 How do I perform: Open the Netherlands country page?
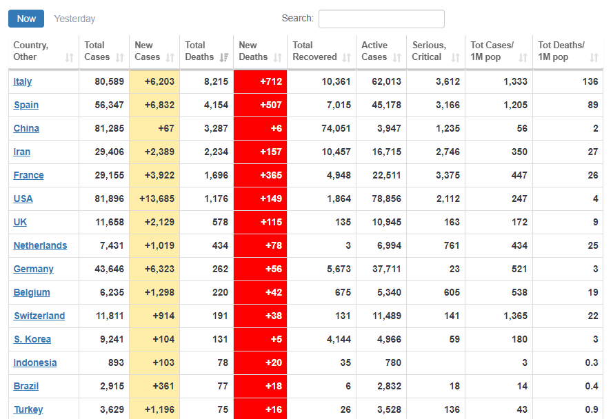(40, 245)
